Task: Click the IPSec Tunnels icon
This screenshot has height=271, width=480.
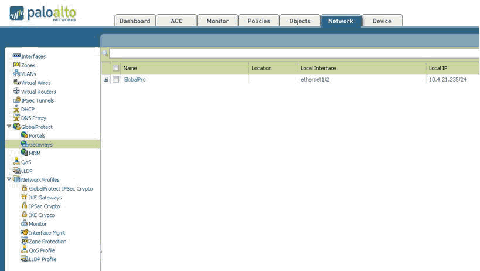Action: (x=16, y=100)
